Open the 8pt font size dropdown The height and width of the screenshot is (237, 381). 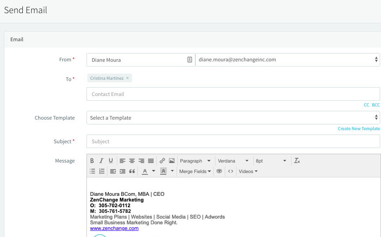pyautogui.click(x=271, y=161)
